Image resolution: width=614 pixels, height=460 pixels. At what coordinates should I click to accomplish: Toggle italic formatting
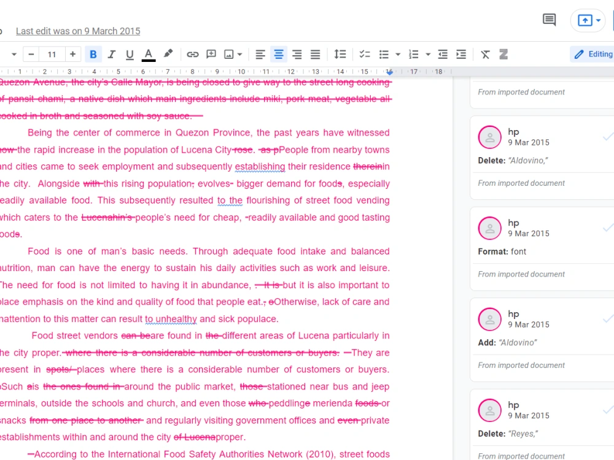[111, 54]
